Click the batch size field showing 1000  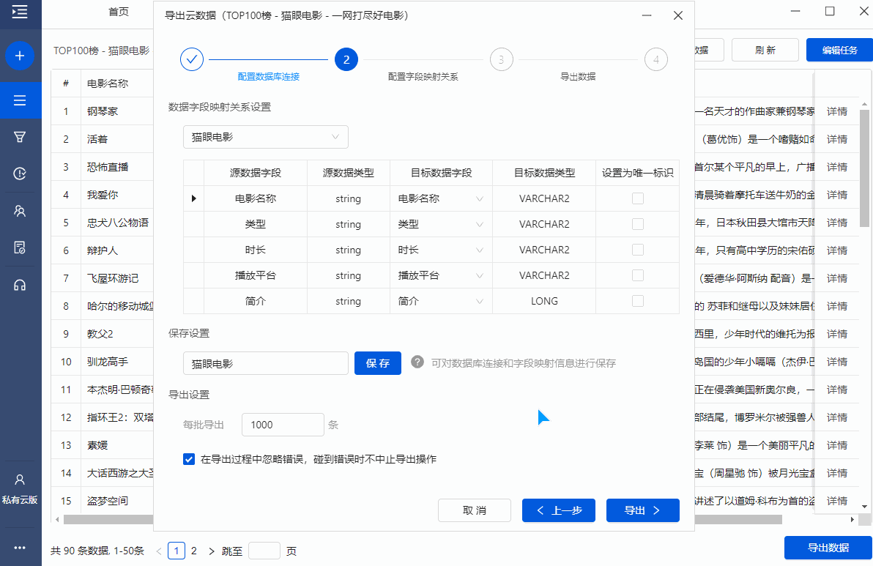(x=283, y=425)
